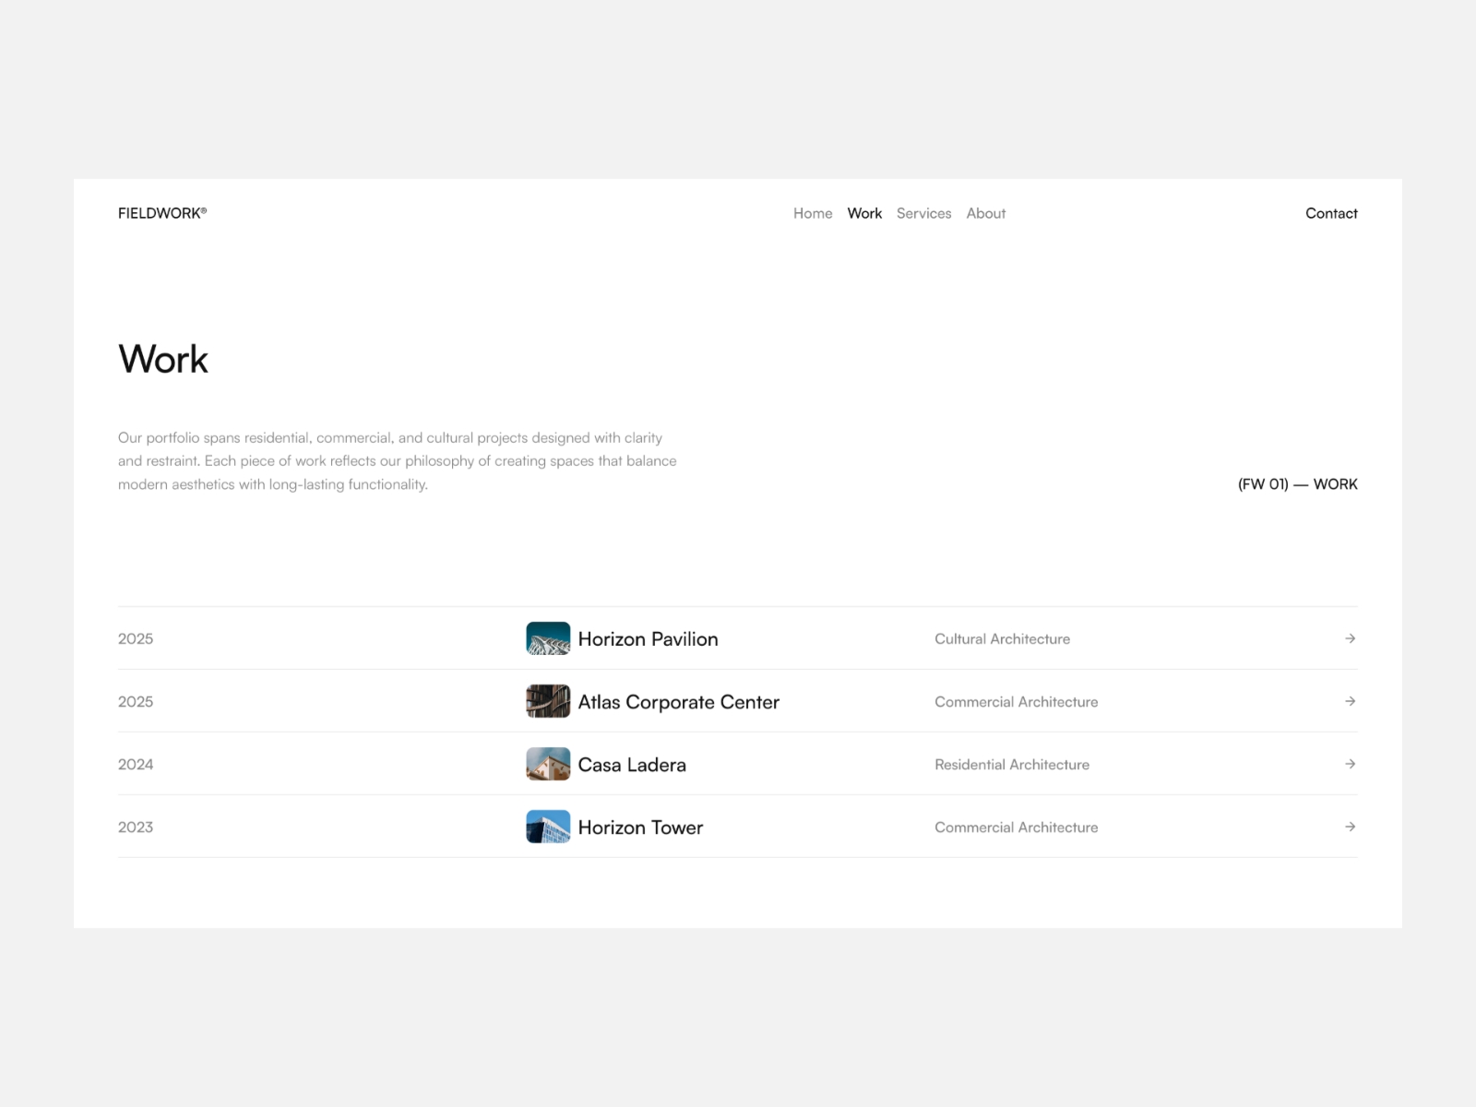Viewport: 1476px width, 1107px height.
Task: Open the Casa Ladera project title
Action: click(631, 764)
